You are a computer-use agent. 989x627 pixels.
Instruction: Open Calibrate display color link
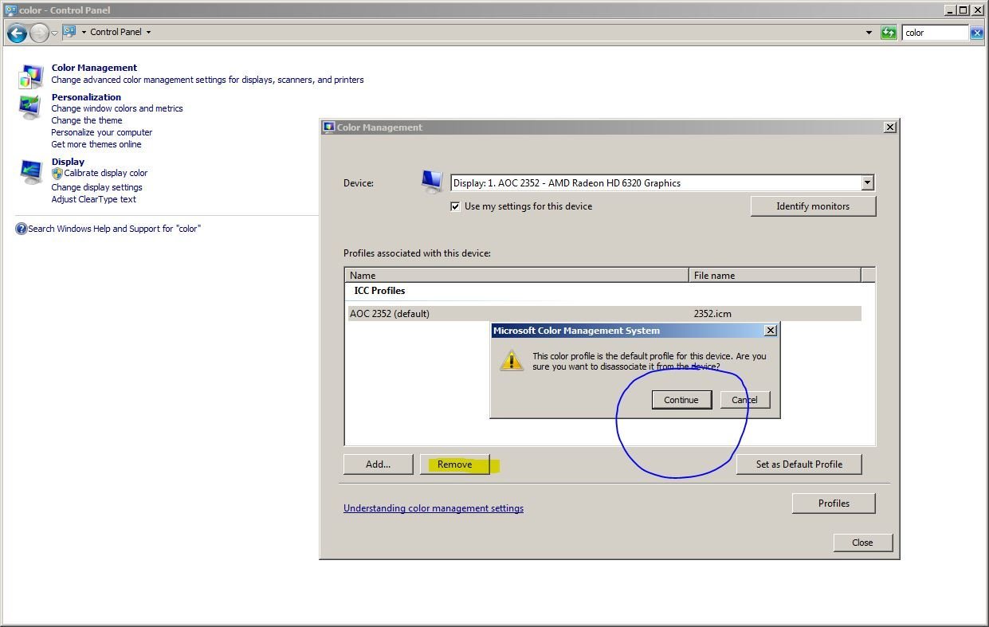[x=106, y=173]
